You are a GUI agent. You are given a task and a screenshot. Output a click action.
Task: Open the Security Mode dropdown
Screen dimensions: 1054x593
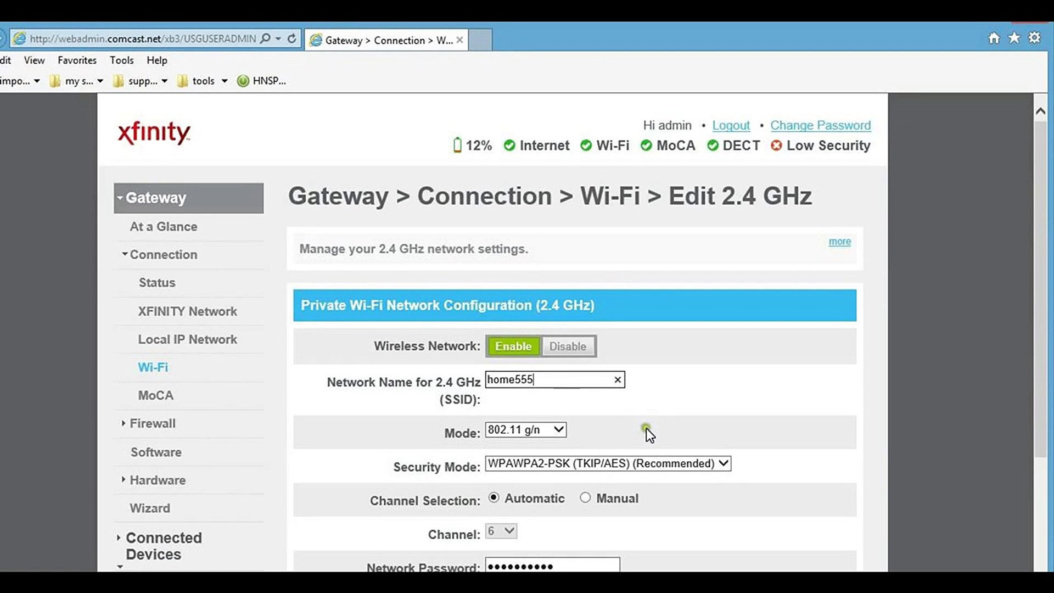(608, 463)
